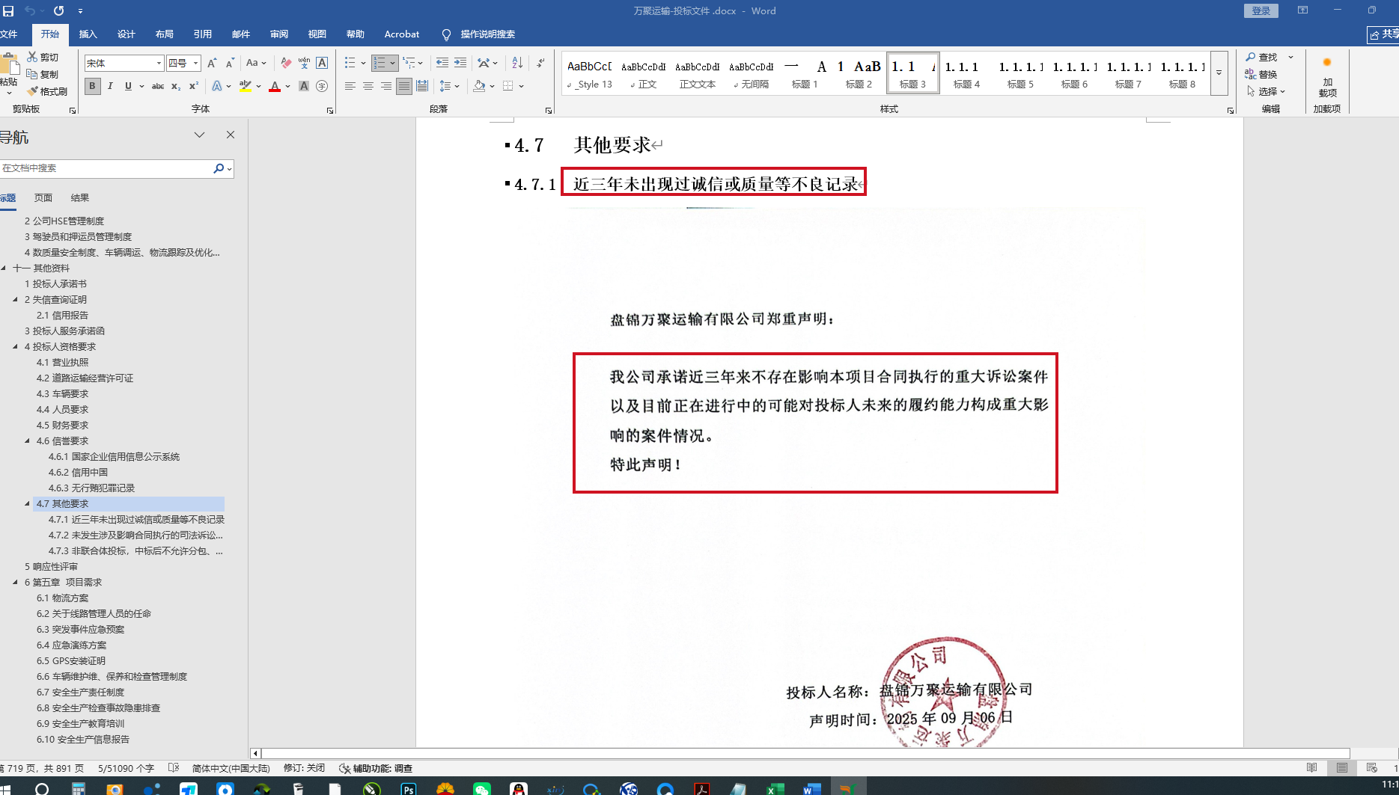1399x795 pixels.
Task: Sort paragraphs with the A-Z sort icon
Action: coord(517,64)
